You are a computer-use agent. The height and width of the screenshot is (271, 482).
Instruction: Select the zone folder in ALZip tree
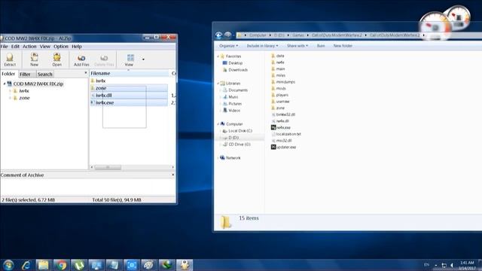pyautogui.click(x=24, y=98)
